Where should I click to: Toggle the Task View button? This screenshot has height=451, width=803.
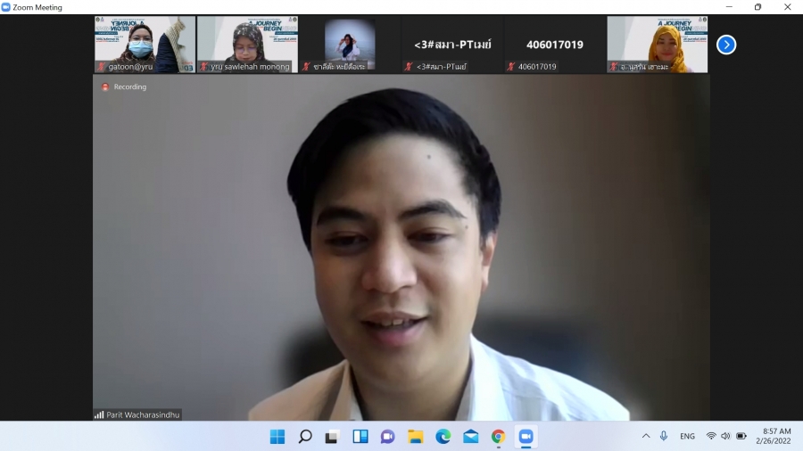tap(332, 437)
